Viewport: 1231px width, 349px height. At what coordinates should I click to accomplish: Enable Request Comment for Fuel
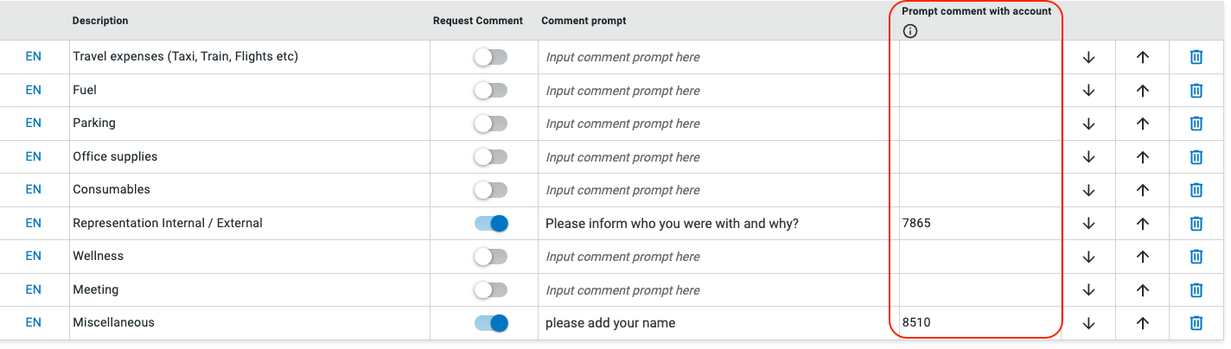[x=490, y=90]
